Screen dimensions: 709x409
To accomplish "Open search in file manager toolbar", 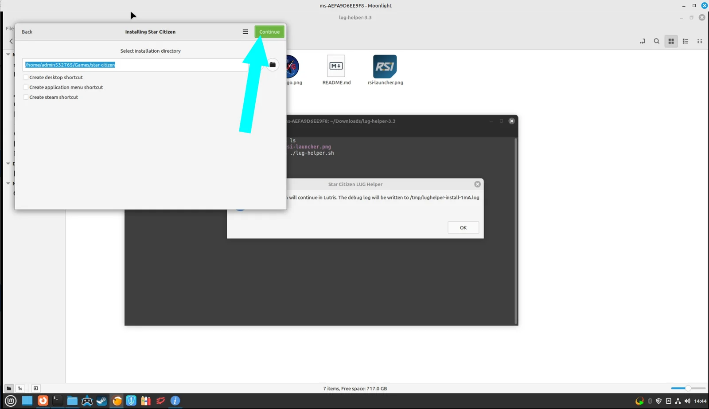I will pyautogui.click(x=657, y=41).
